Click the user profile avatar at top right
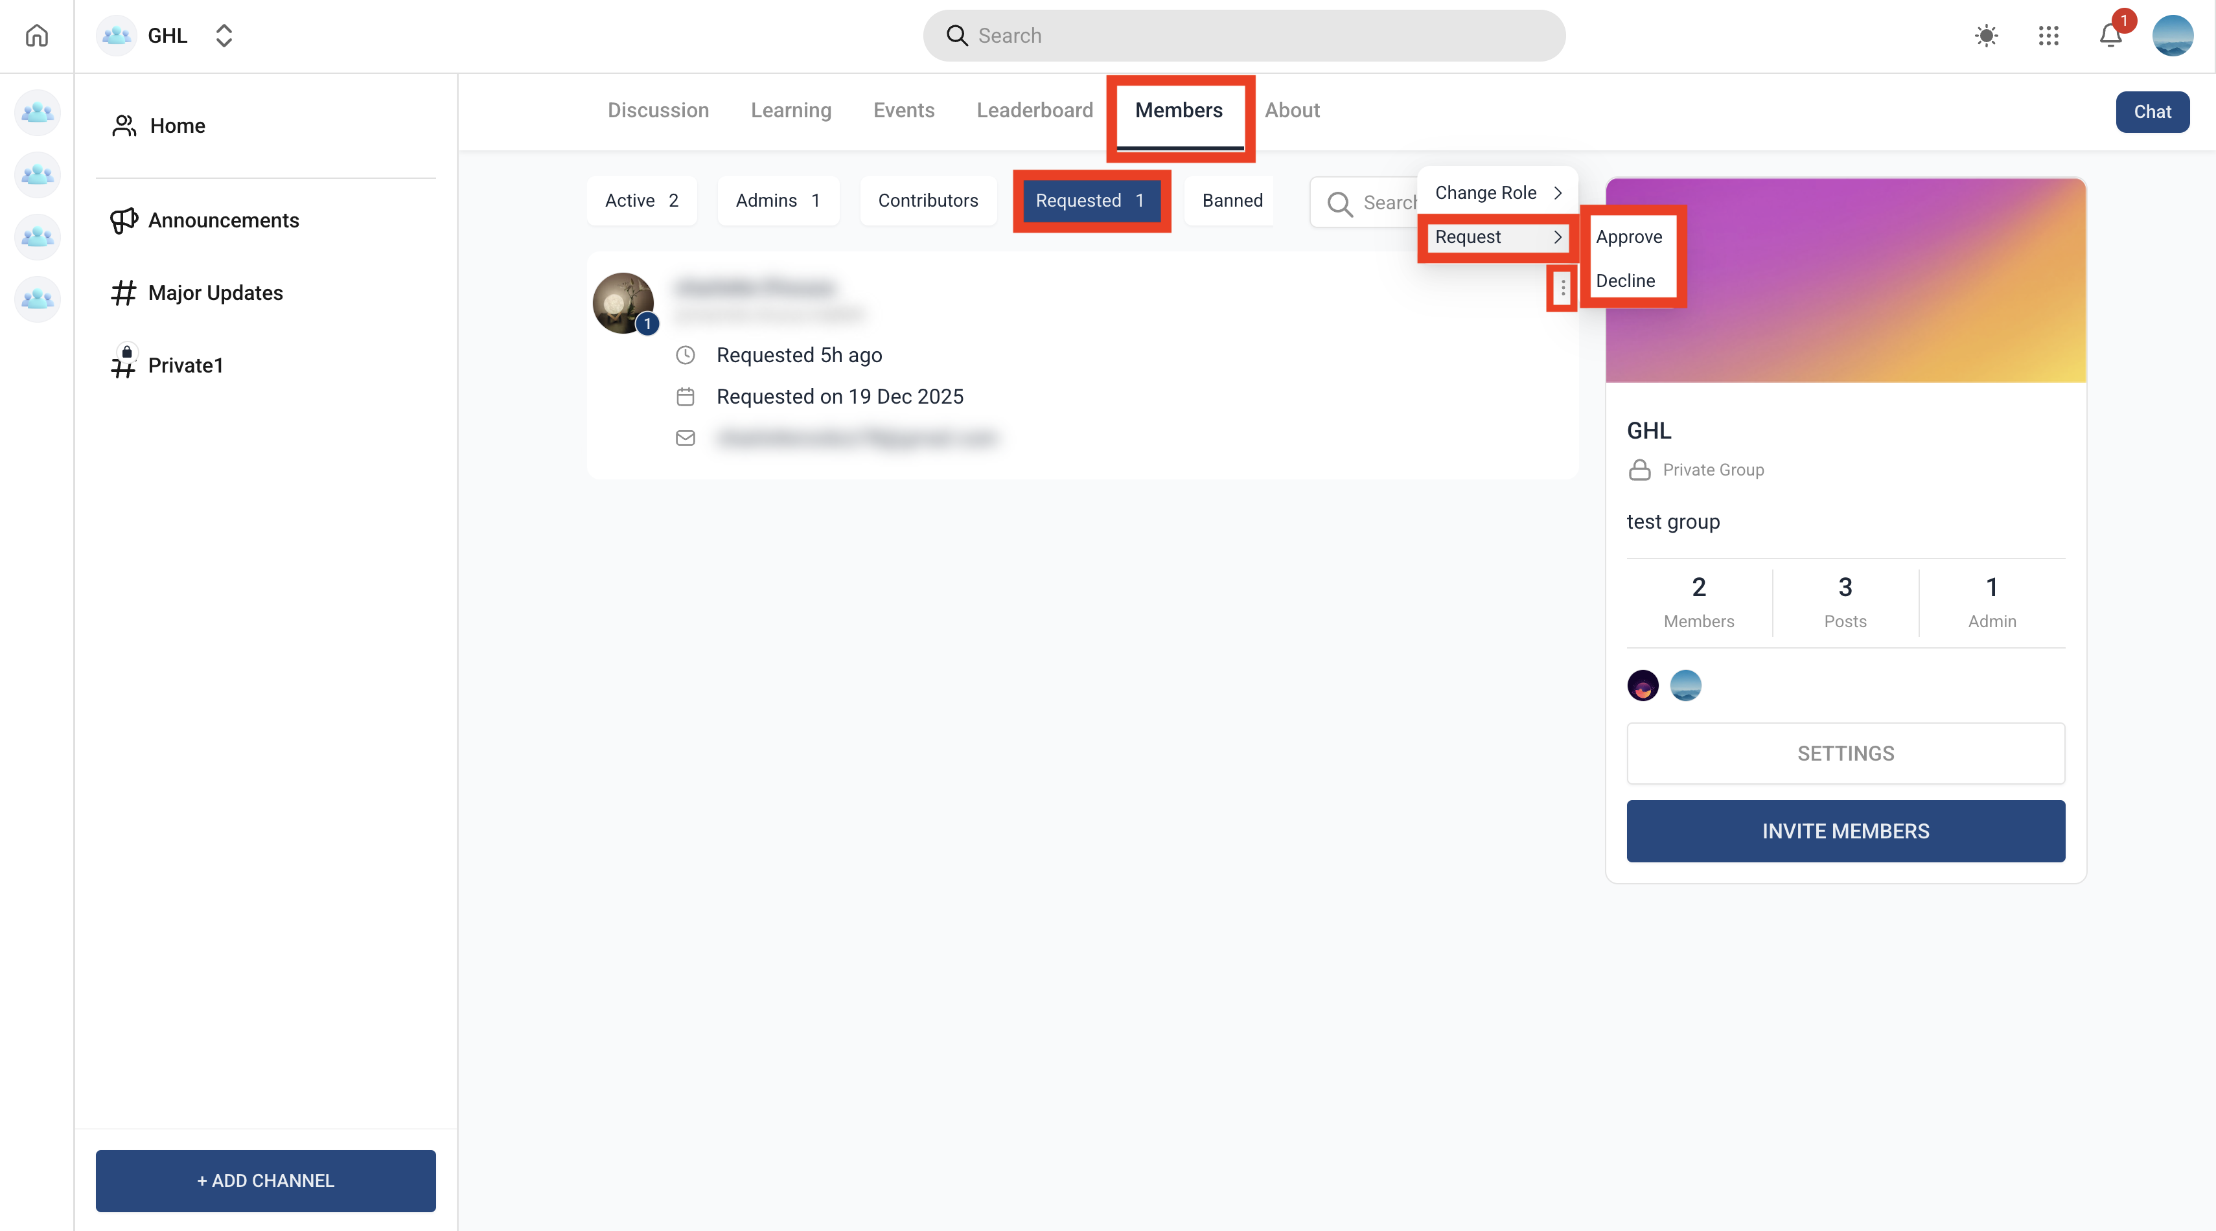This screenshot has width=2216, height=1231. point(2172,35)
